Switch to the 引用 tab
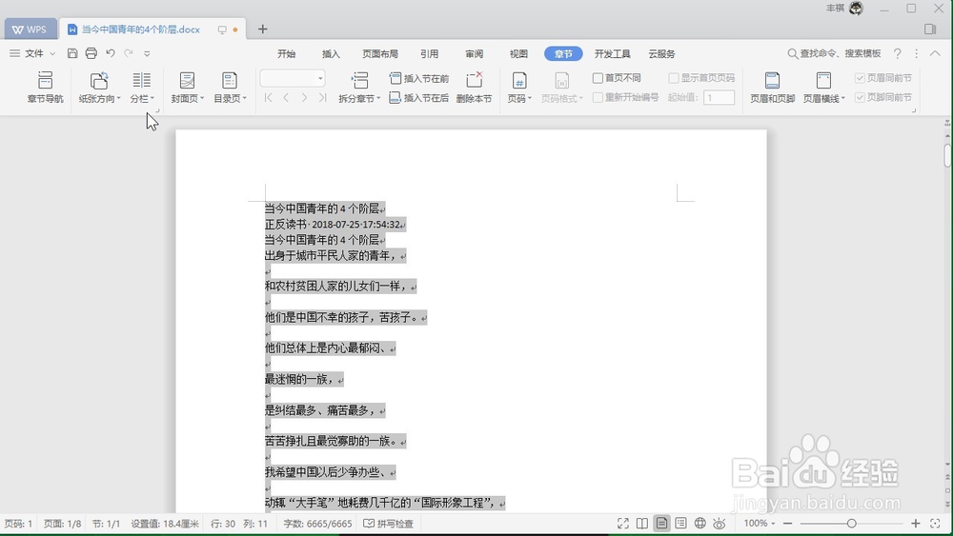This screenshot has height=536, width=953. click(x=429, y=54)
